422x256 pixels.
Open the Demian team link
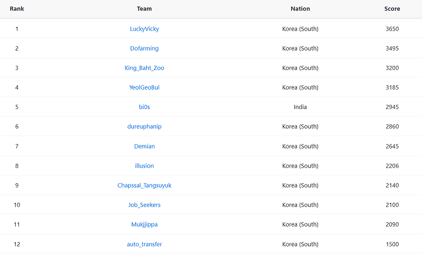click(144, 146)
